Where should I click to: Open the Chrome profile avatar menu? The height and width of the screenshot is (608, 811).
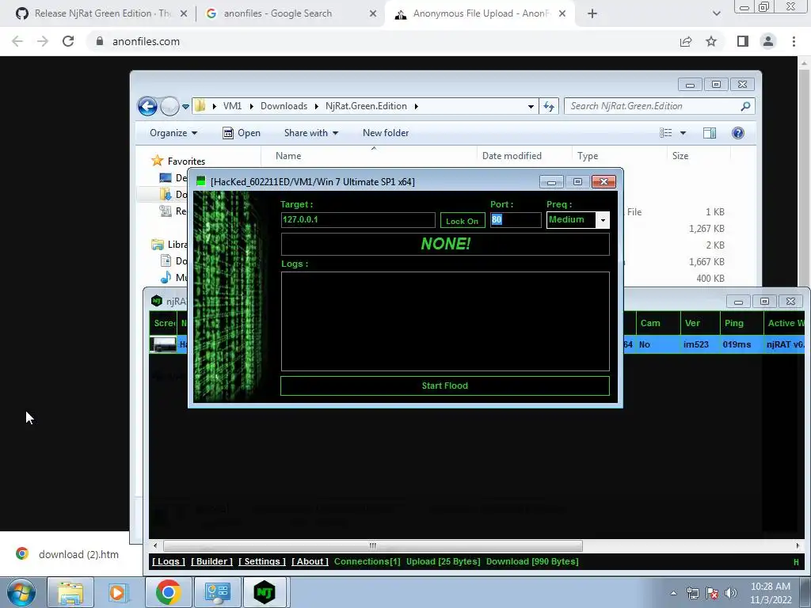tap(768, 41)
